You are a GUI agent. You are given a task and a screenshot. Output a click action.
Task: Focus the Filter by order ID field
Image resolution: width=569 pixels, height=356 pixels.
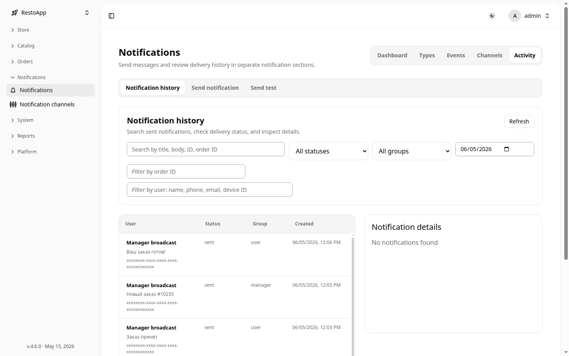pyautogui.click(x=186, y=171)
